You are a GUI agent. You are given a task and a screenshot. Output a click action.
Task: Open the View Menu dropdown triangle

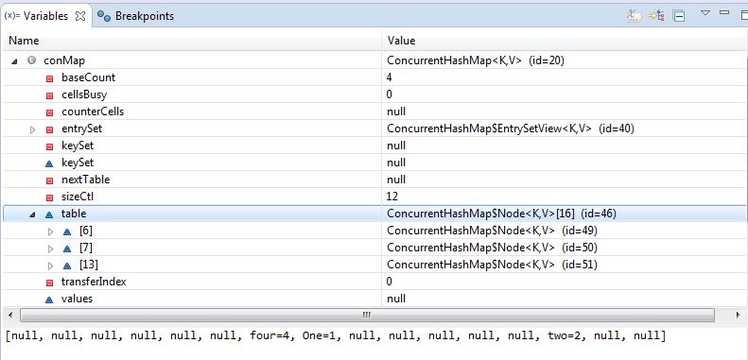pyautogui.click(x=705, y=13)
